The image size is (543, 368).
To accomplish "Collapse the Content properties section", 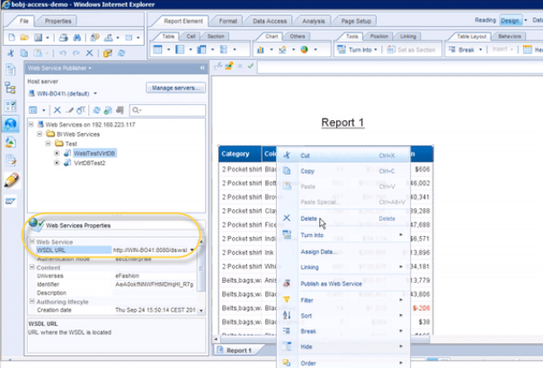I will pos(31,267).
